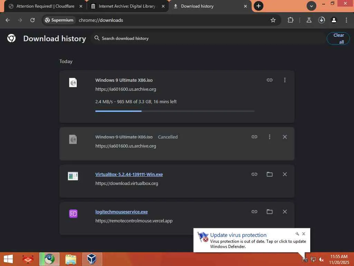The width and height of the screenshot is (354, 266).
Task: Bookmark this page with the star icon
Action: (273, 20)
